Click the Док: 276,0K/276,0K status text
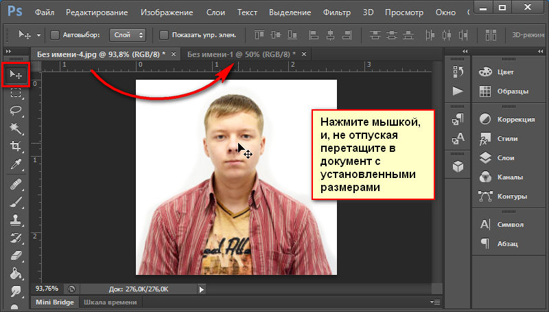Screen dimensions: 549x312 (x=139, y=289)
